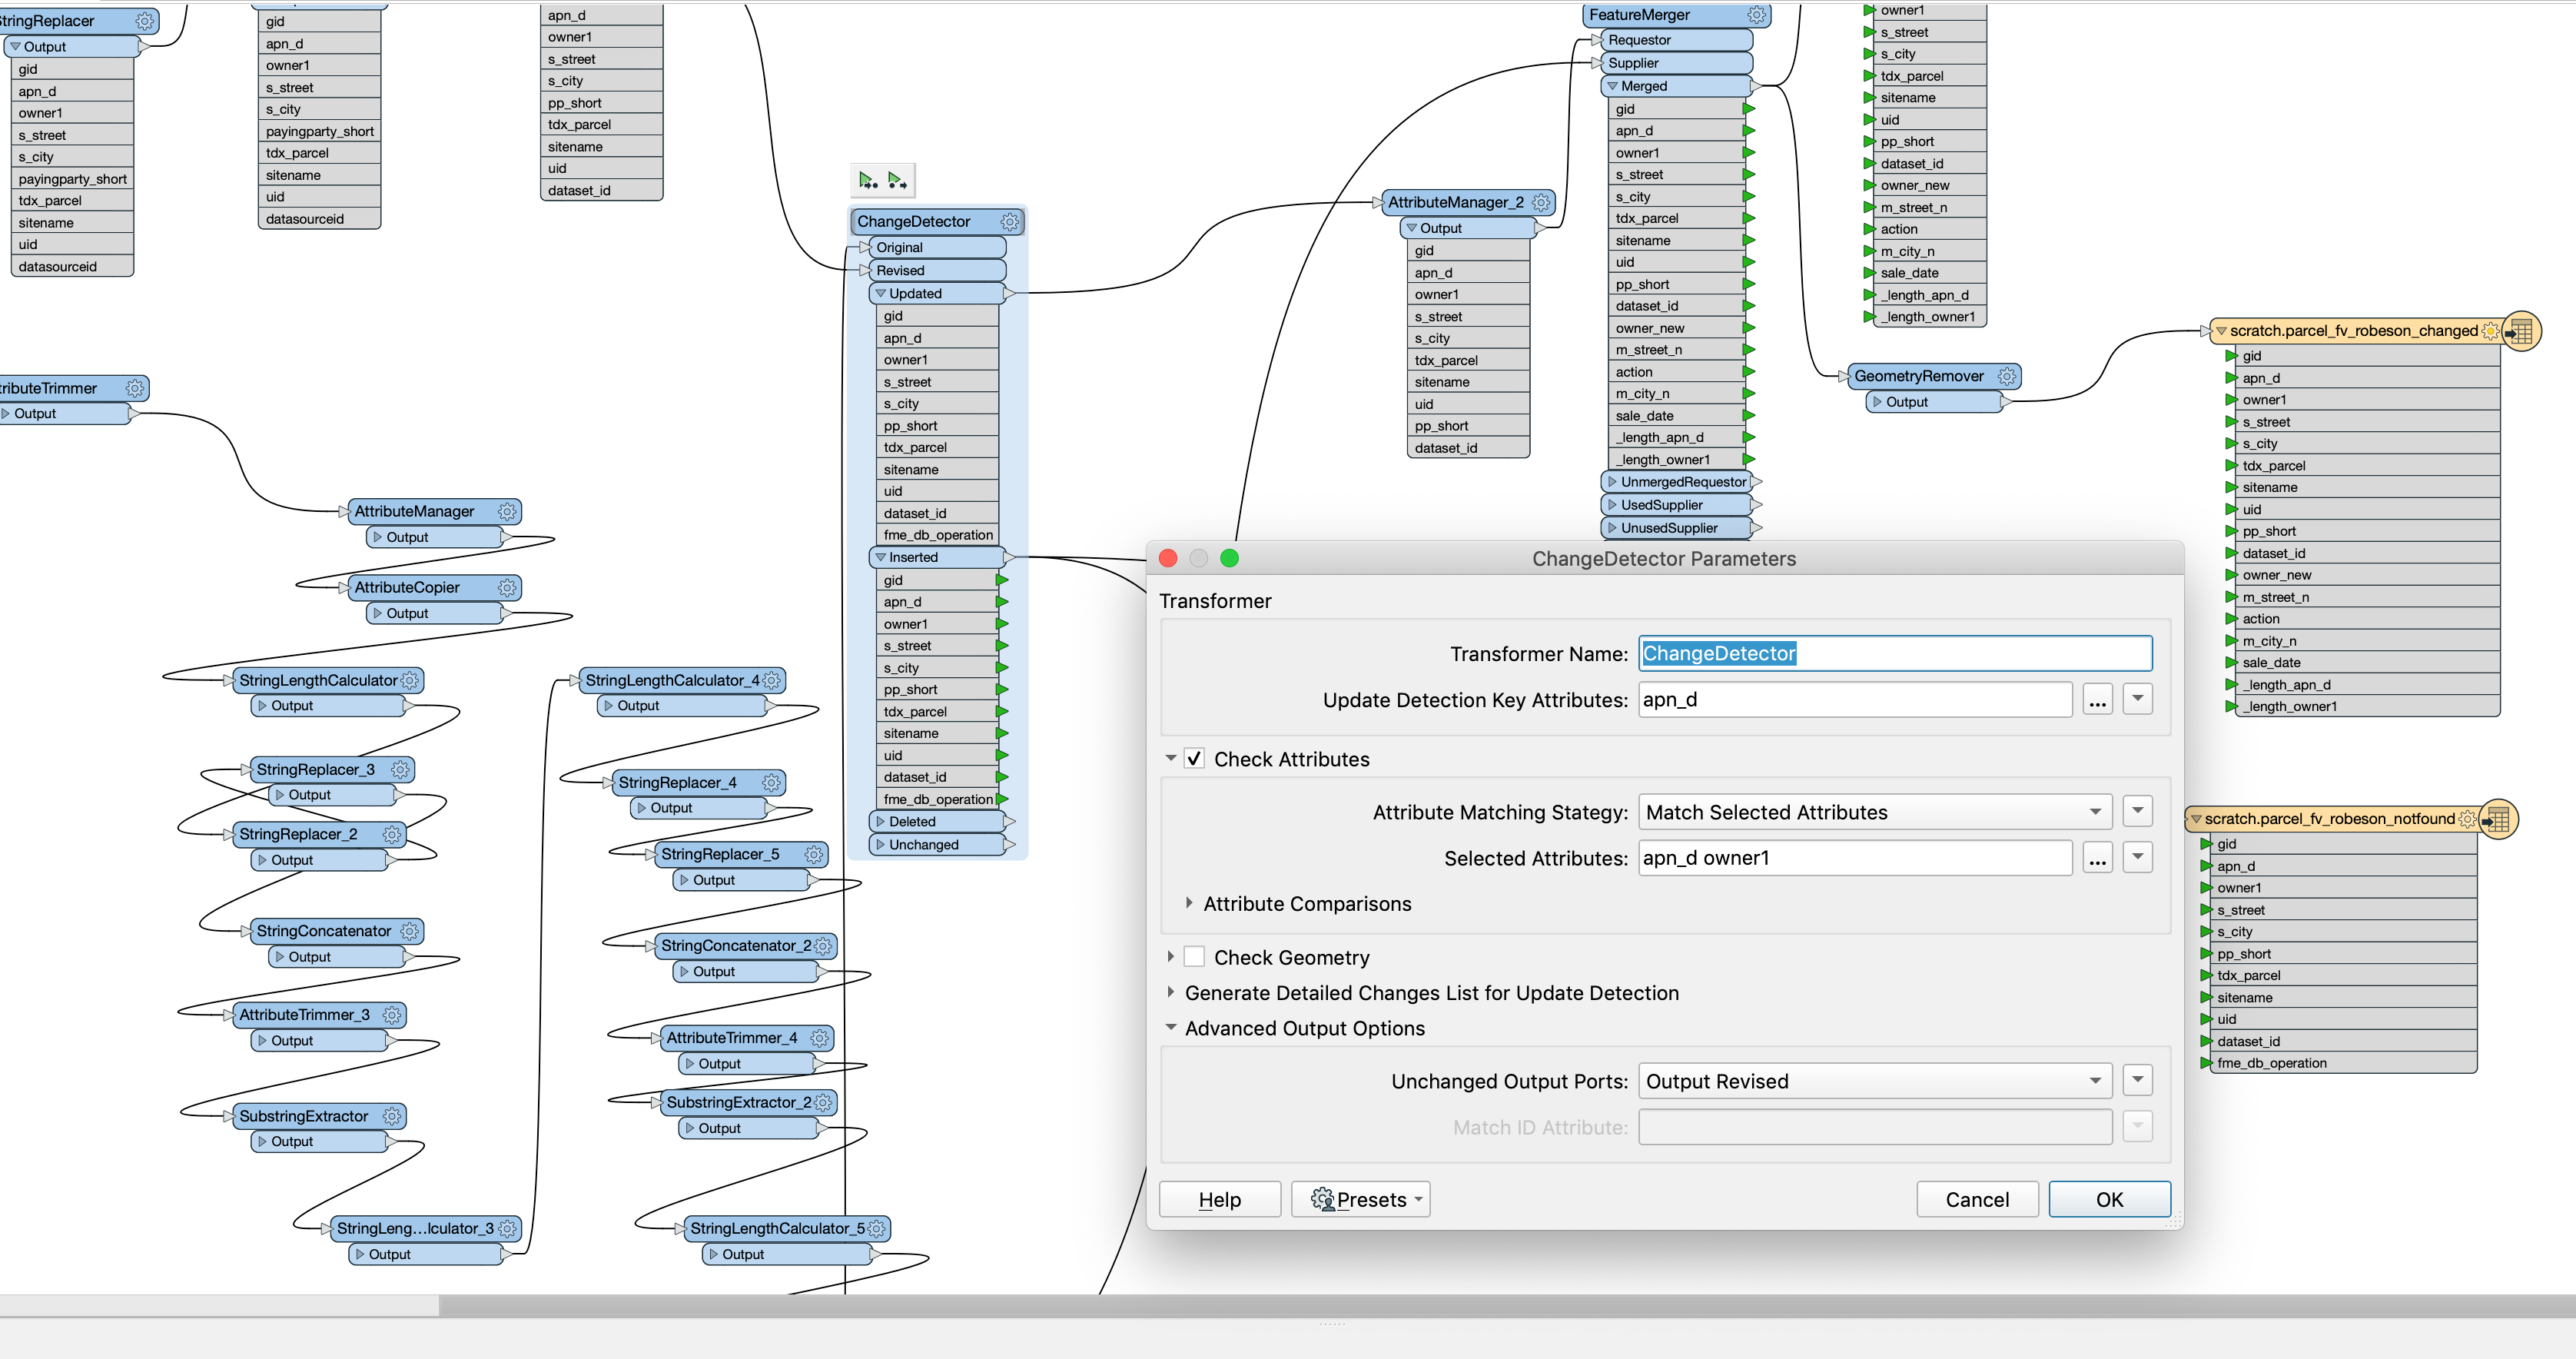Open StringReplacer_2 settings gear
Screen dimensions: 2576x1359
pos(392,834)
